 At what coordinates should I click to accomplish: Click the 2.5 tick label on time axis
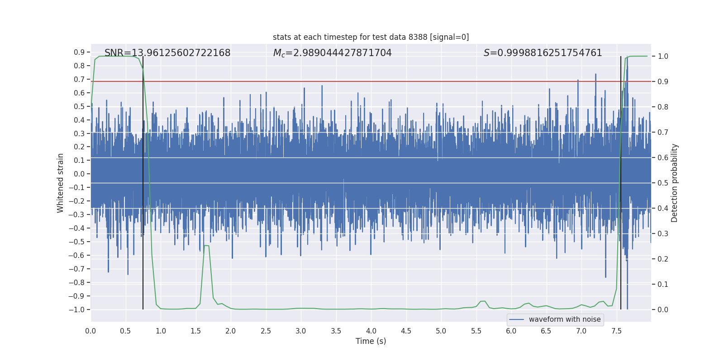click(266, 331)
